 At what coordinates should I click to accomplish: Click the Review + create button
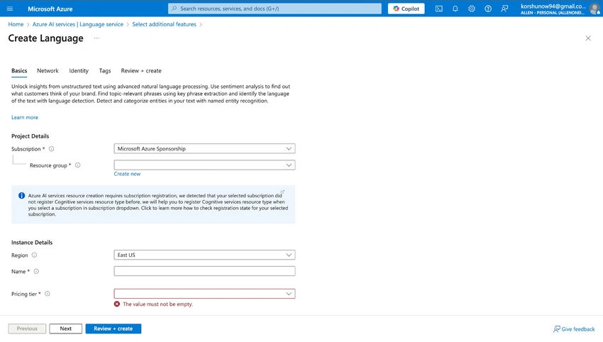point(114,329)
